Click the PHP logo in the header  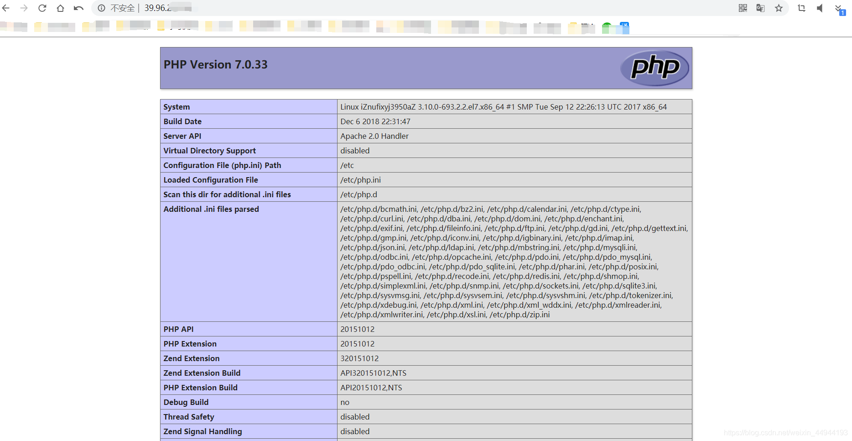click(655, 68)
